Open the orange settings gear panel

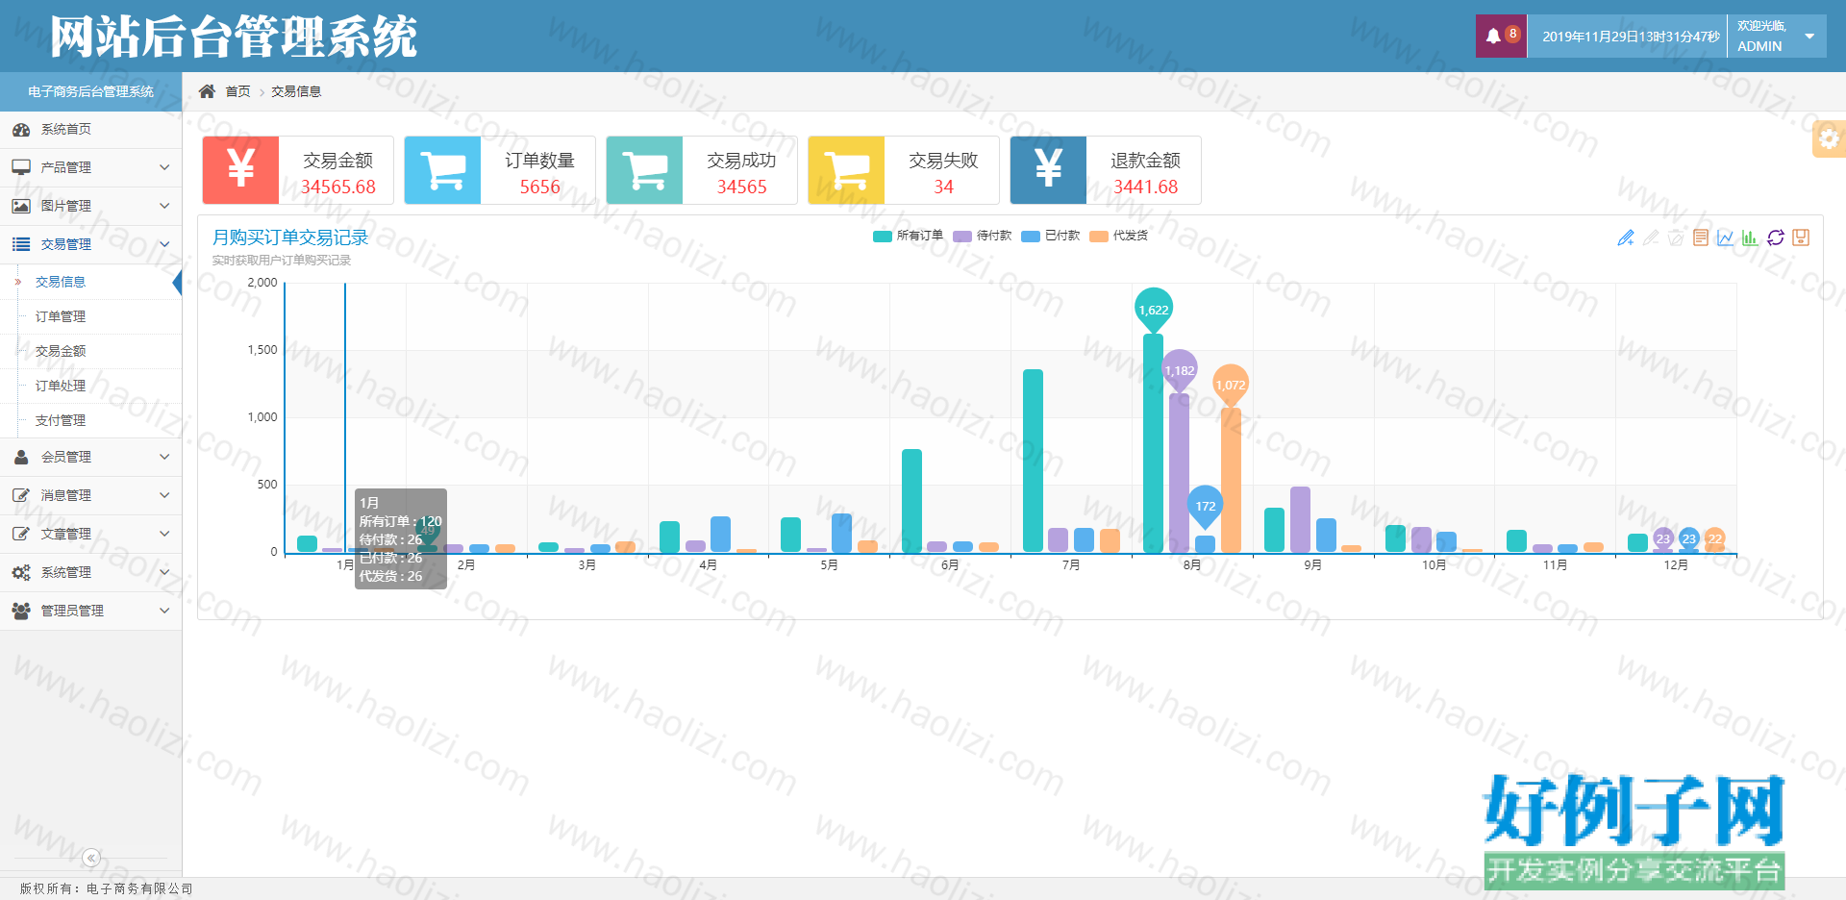(x=1829, y=138)
